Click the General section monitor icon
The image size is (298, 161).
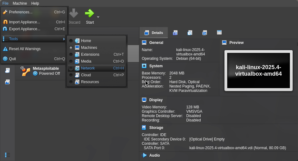[x=144, y=43]
